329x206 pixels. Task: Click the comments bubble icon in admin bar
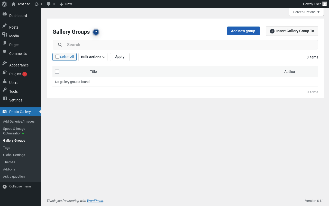49,4
